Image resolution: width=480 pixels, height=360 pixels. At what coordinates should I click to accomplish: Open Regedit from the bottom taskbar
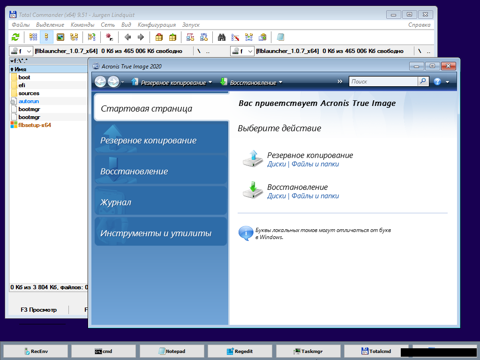240,351
